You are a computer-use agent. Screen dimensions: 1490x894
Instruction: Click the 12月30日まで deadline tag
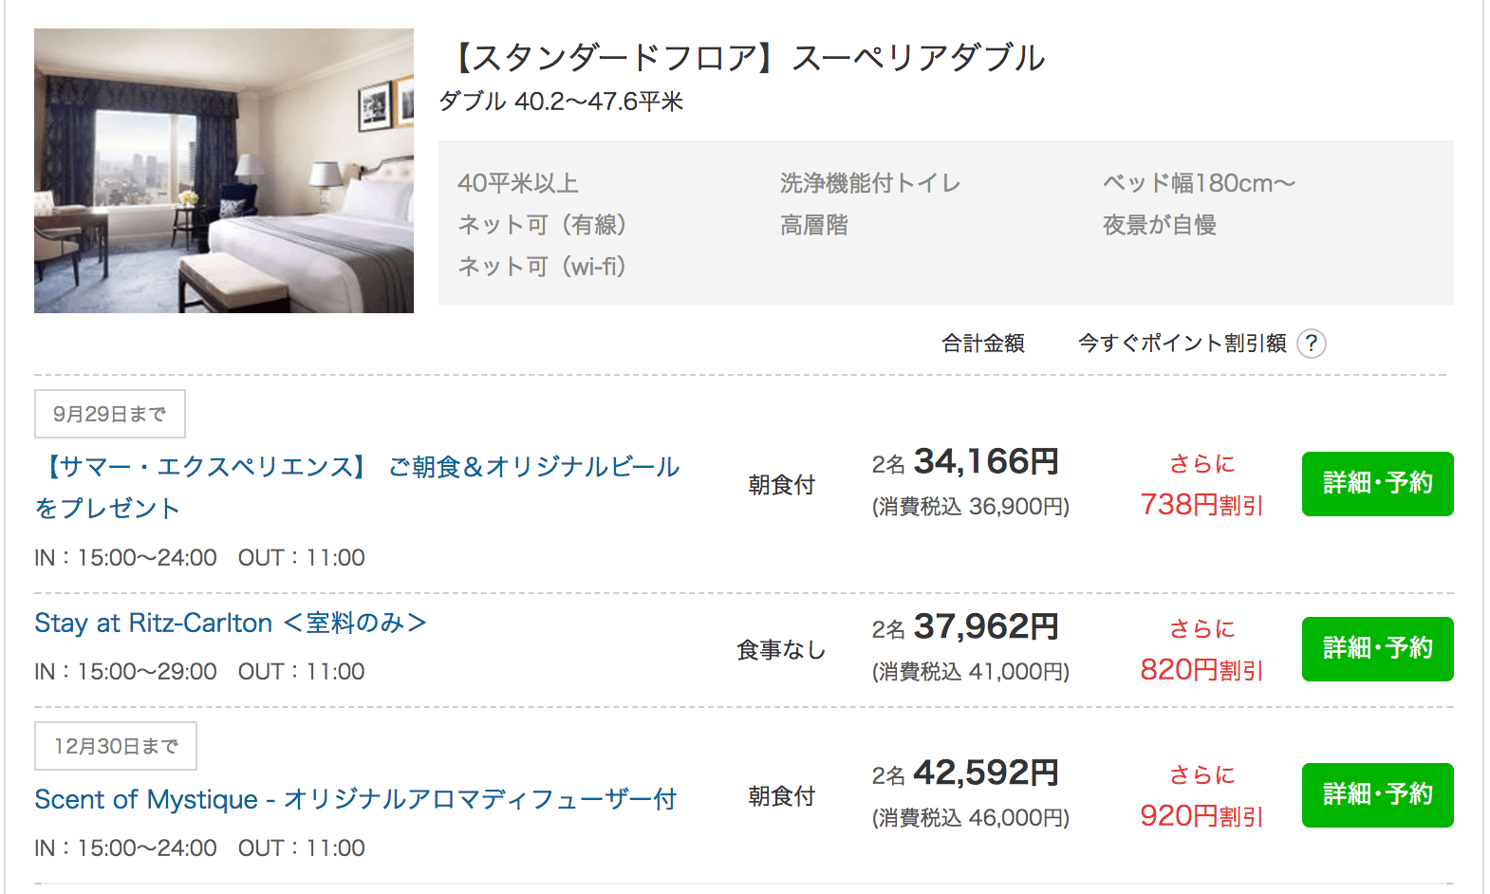click(116, 746)
